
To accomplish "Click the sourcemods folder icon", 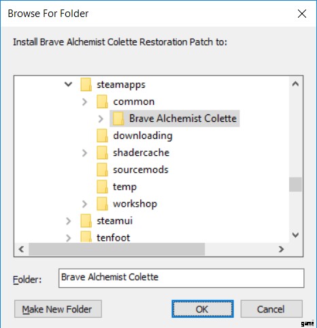I will click(102, 169).
